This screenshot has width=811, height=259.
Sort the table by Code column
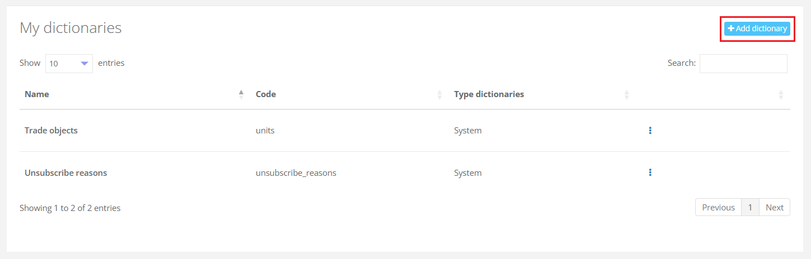[x=440, y=94]
